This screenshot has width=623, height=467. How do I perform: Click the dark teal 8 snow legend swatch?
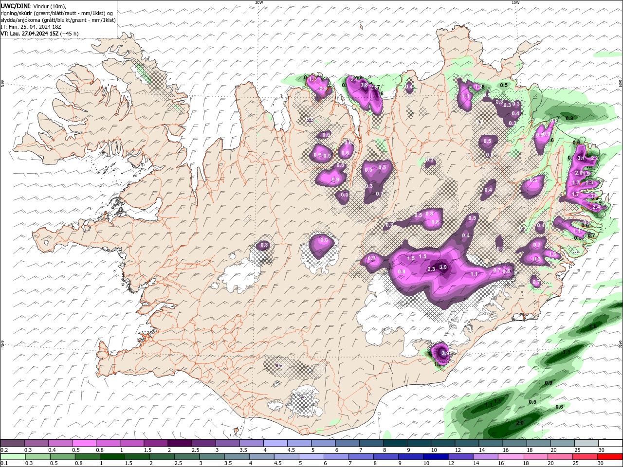click(395, 443)
